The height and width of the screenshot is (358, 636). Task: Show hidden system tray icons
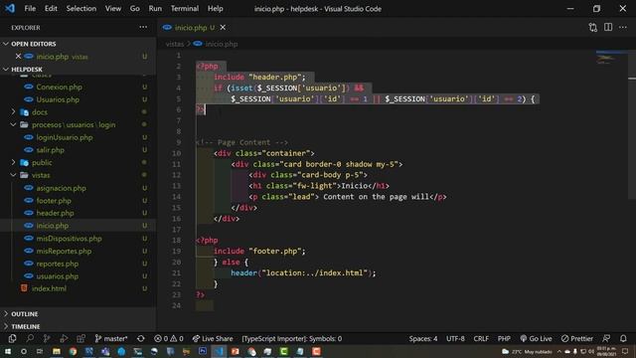pyautogui.click(x=559, y=351)
